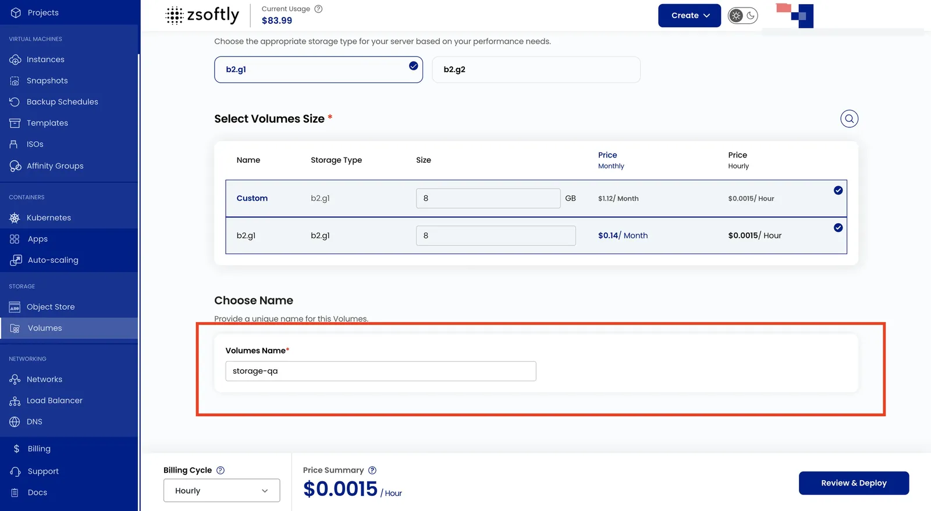
Task: Open Auto-scaling in the sidebar
Action: [x=53, y=260]
